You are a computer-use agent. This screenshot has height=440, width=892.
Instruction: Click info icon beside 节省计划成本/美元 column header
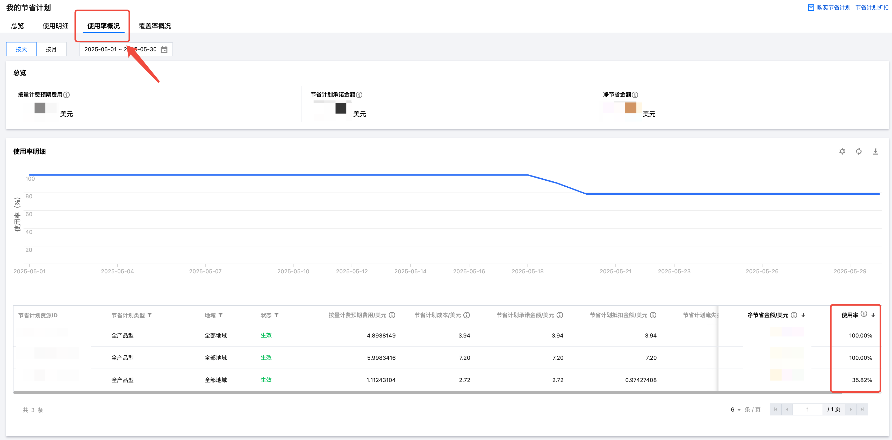coord(466,315)
